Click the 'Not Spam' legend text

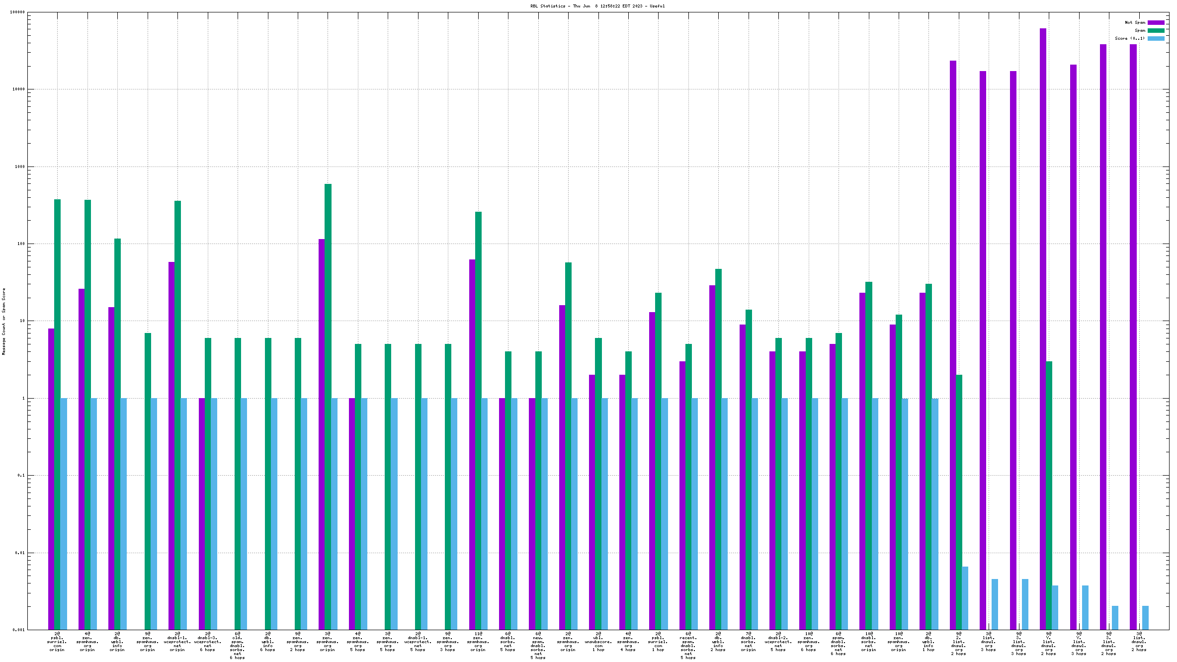pyautogui.click(x=1135, y=22)
